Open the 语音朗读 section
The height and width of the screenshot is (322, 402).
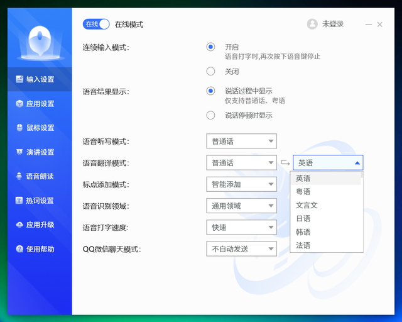[40, 176]
